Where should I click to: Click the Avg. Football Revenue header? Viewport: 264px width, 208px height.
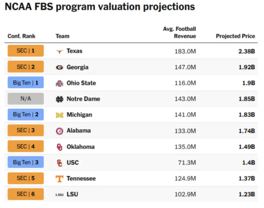point(179,33)
